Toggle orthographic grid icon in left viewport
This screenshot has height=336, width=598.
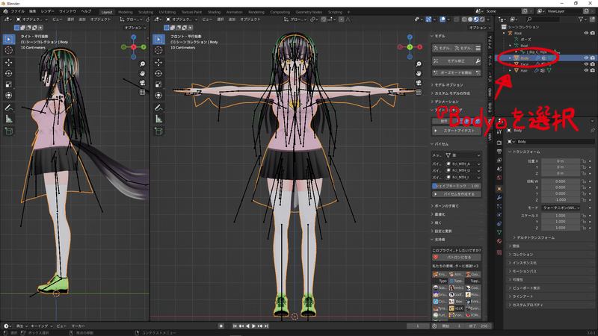coord(142,92)
